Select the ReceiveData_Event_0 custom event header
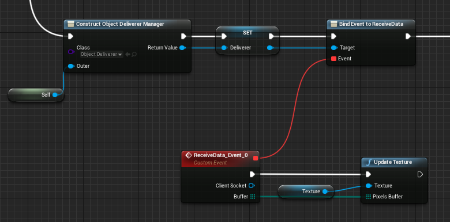 click(x=220, y=159)
